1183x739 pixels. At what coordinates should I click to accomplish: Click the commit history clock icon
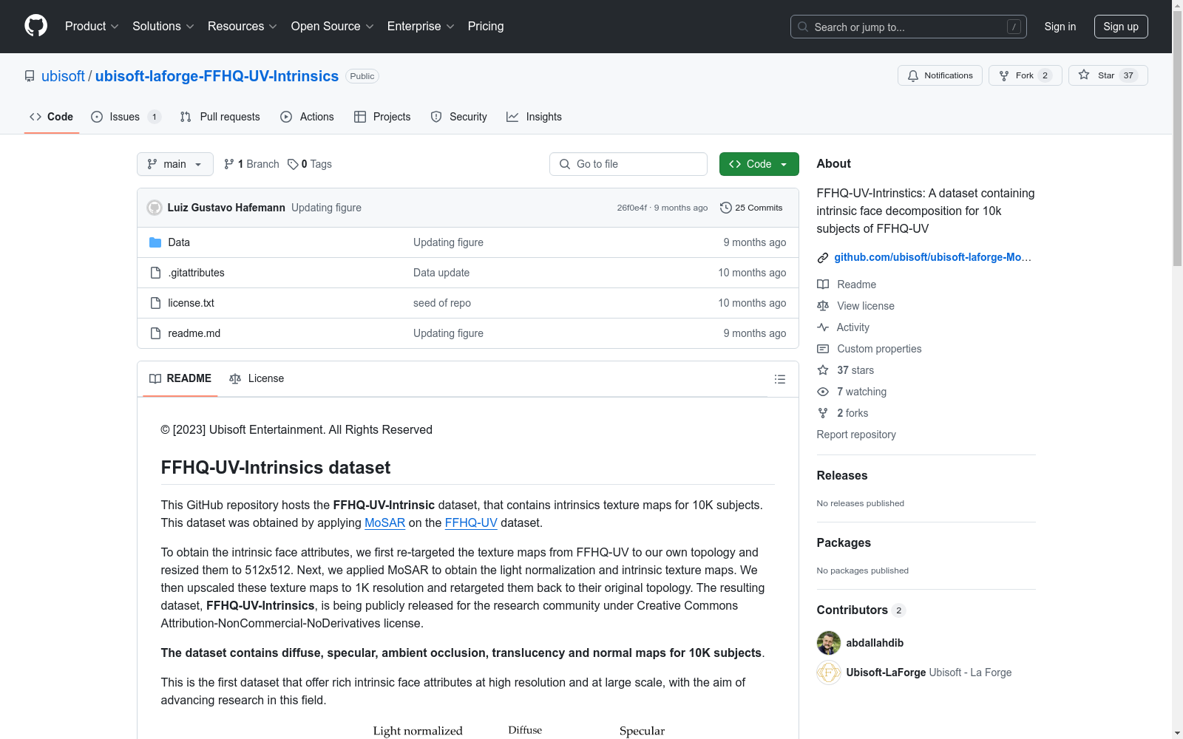pyautogui.click(x=726, y=208)
